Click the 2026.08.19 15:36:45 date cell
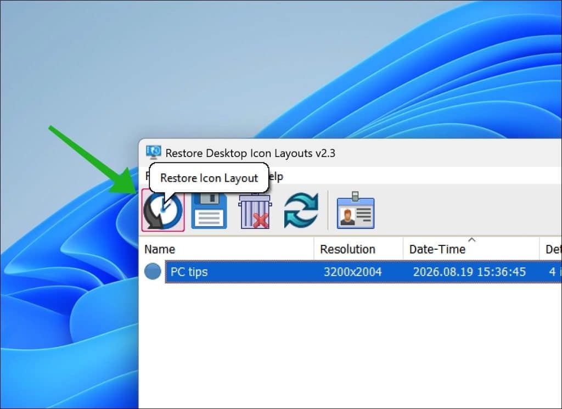Image resolution: width=562 pixels, height=409 pixels. (x=469, y=272)
